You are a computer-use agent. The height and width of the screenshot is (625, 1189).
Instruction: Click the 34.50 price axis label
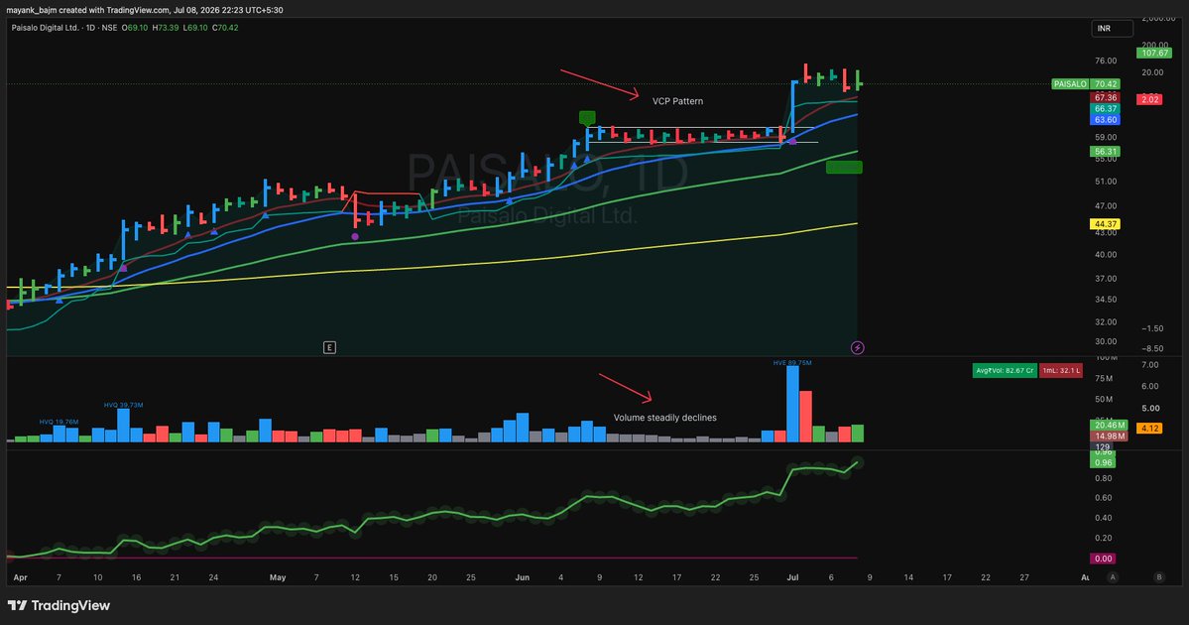[x=1106, y=300]
